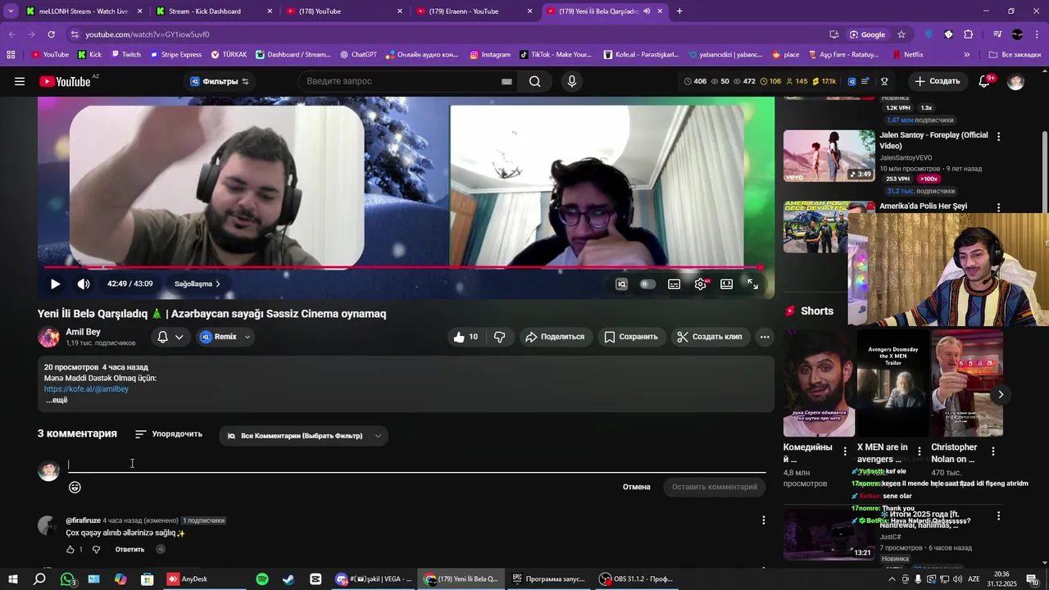Open Chrome extensions puzzle icon
The image size is (1049, 590).
(x=969, y=34)
